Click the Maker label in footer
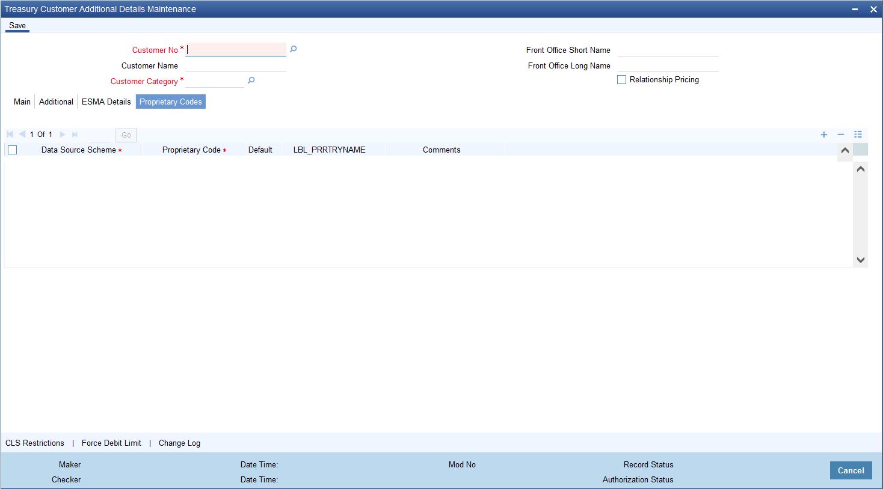Screen dimensions: 883x489 pyautogui.click(x=70, y=464)
